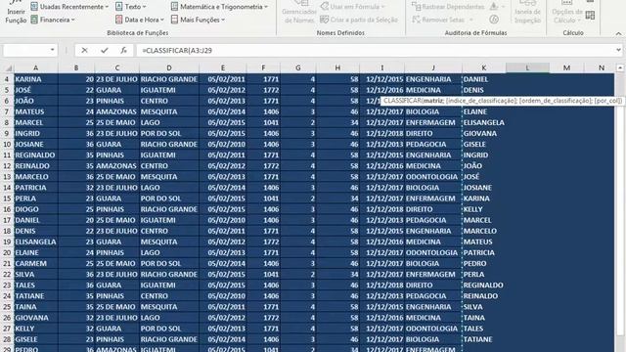The image size is (626, 352).
Task: Open Usar em Fórmula dropdown
Action: (x=352, y=7)
